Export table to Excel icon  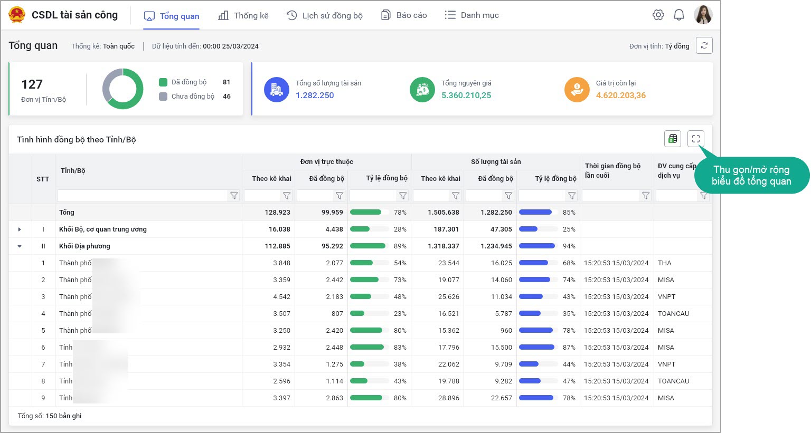[x=672, y=139]
